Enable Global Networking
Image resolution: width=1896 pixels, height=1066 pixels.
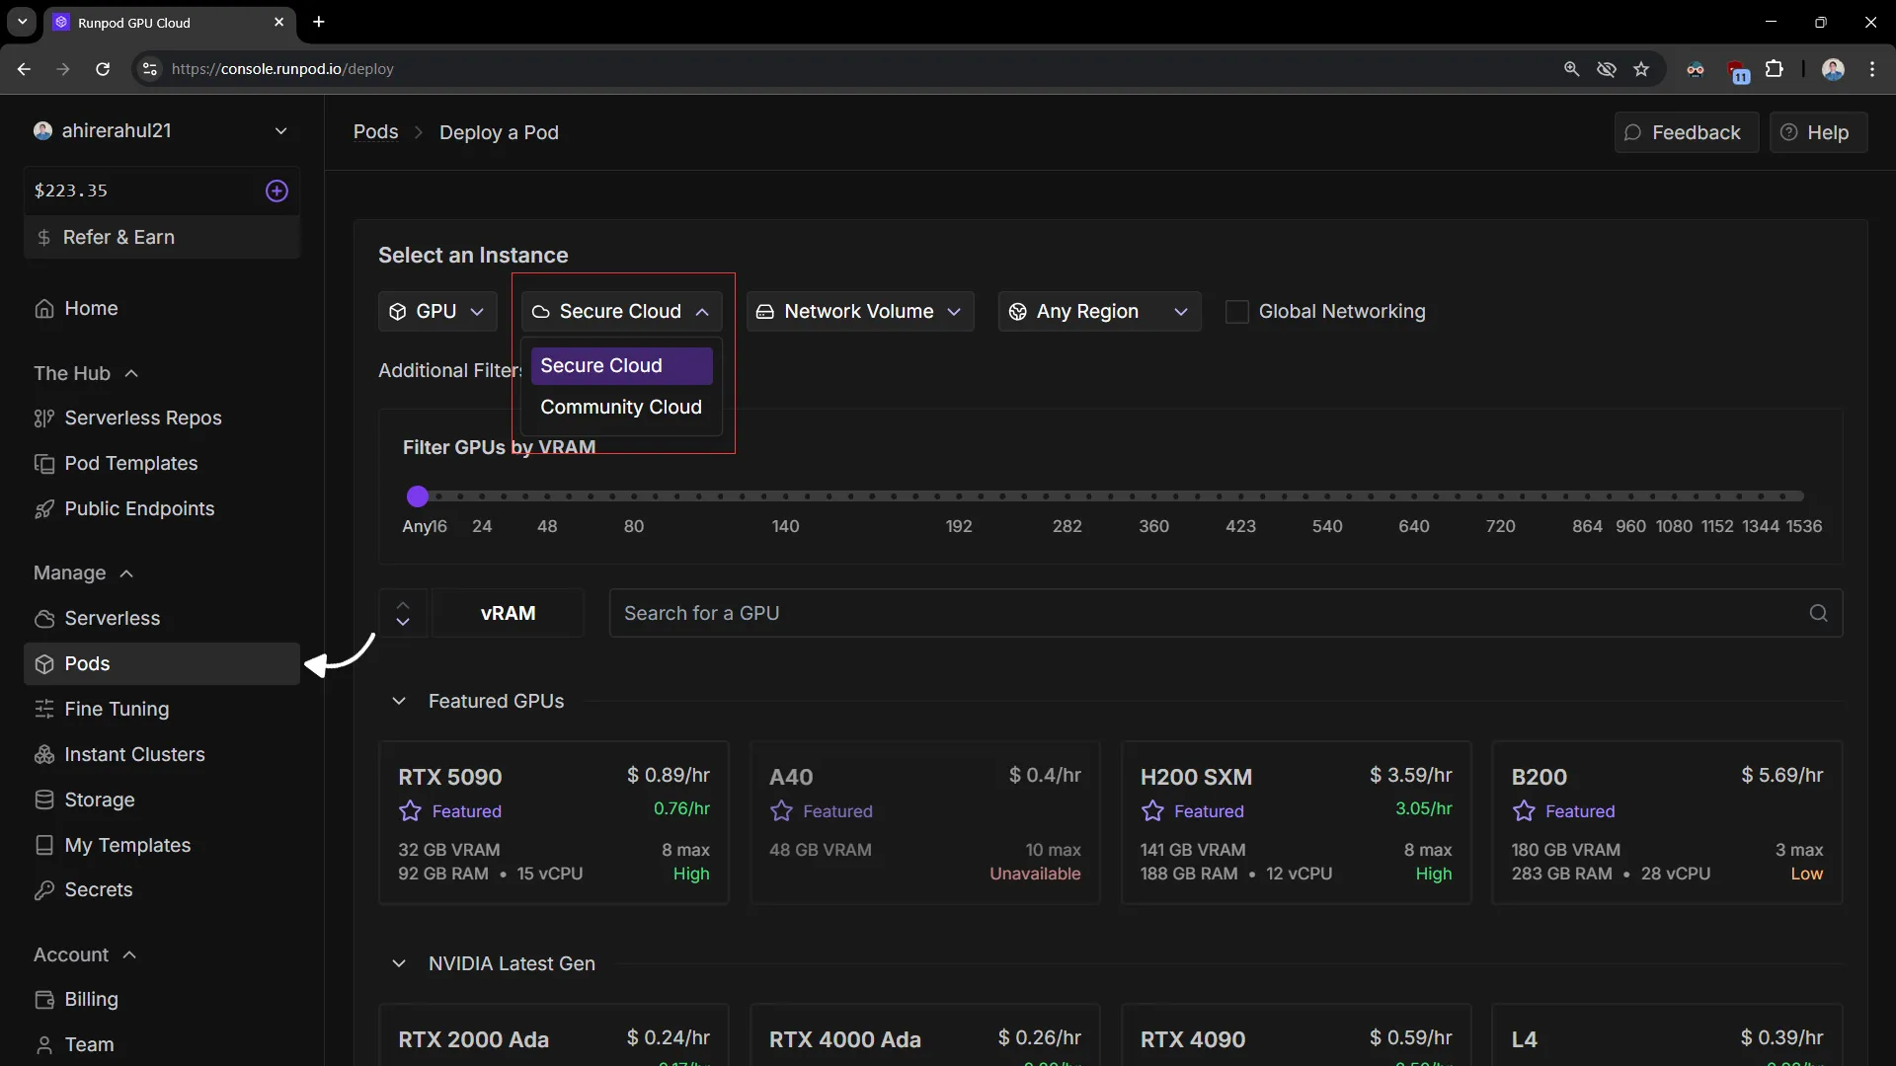[1239, 312]
